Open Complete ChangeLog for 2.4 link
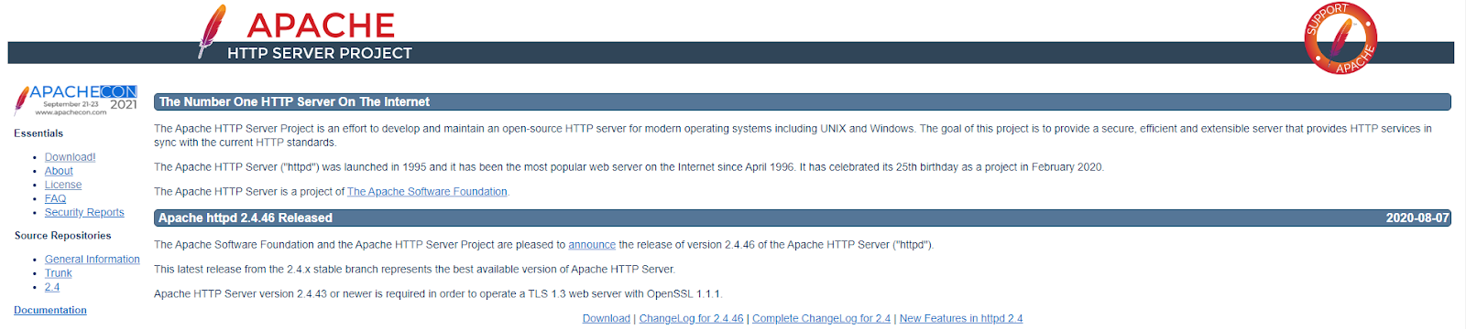This screenshot has width=1466, height=329. [x=822, y=319]
